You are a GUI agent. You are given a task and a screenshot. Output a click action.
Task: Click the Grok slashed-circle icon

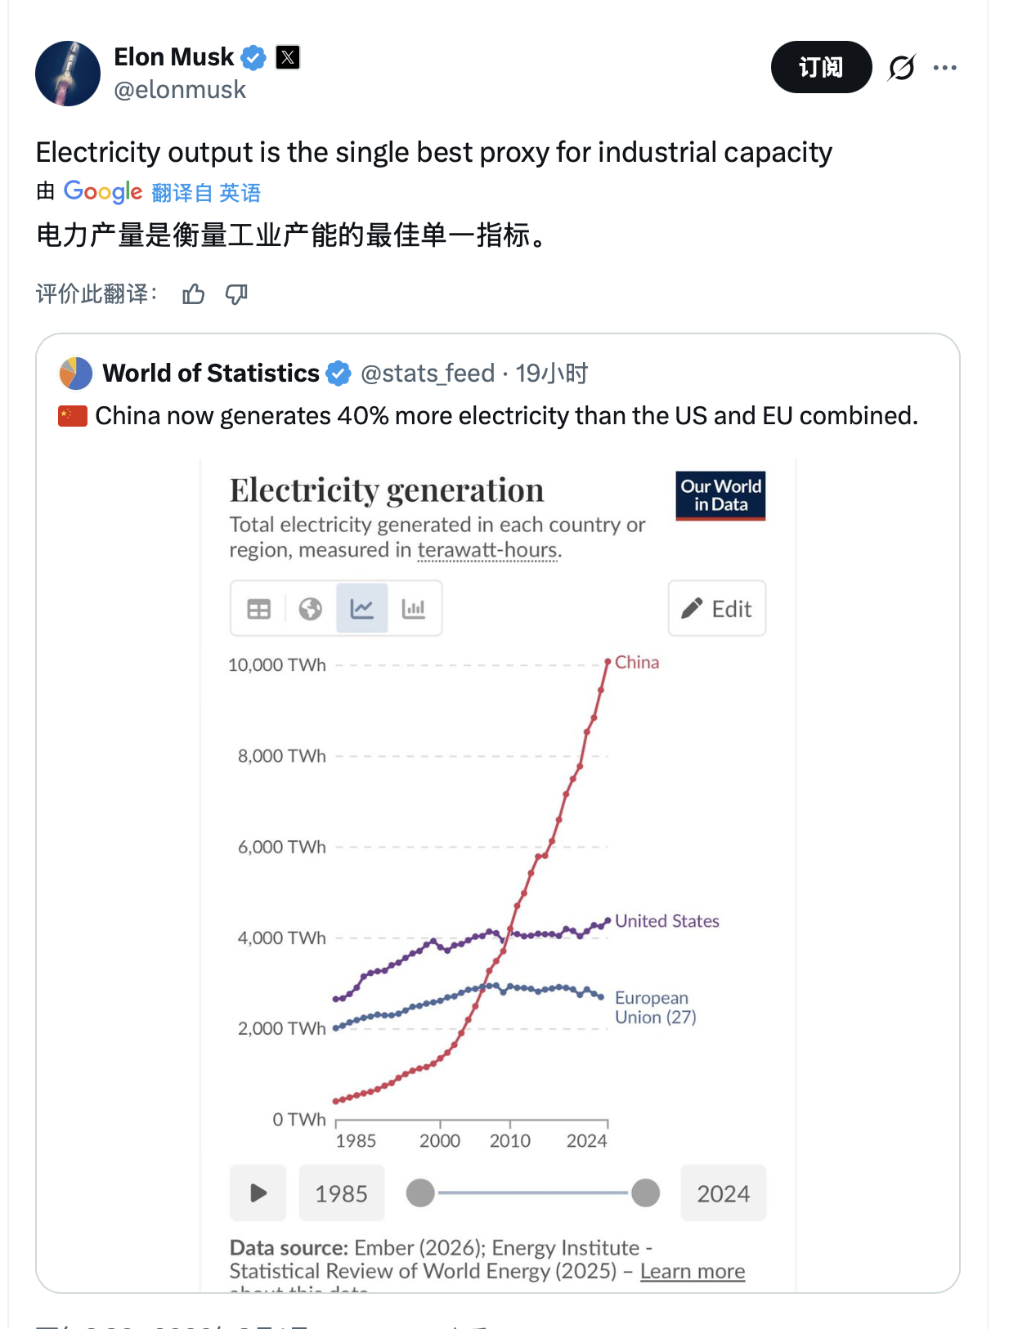(902, 68)
